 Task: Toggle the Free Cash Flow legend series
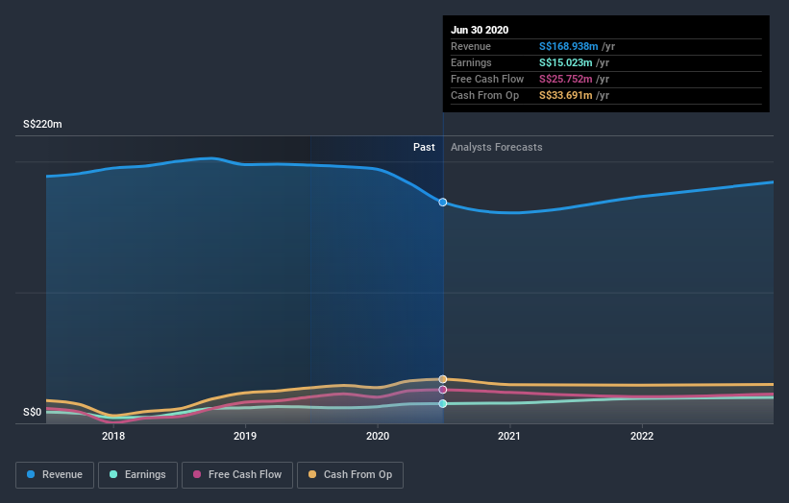[x=237, y=475]
